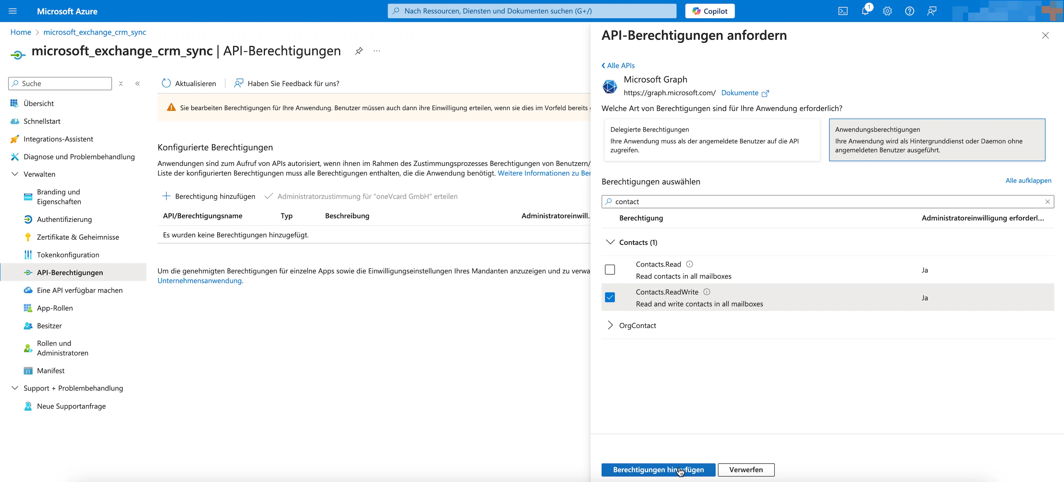This screenshot has width=1064, height=482.
Task: Click Haben Sie Feedback für uns?
Action: tap(287, 84)
